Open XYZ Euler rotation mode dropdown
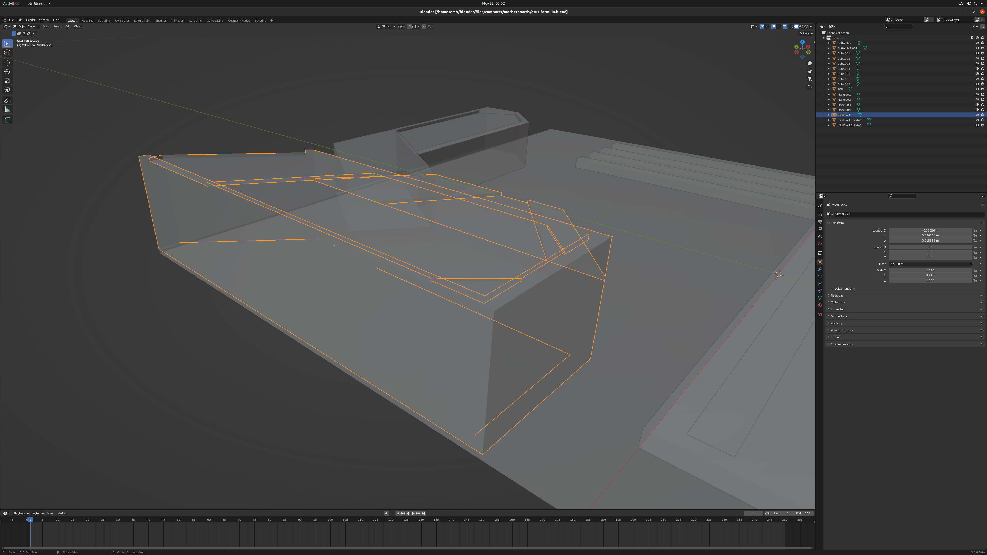The width and height of the screenshot is (987, 555). [930, 264]
